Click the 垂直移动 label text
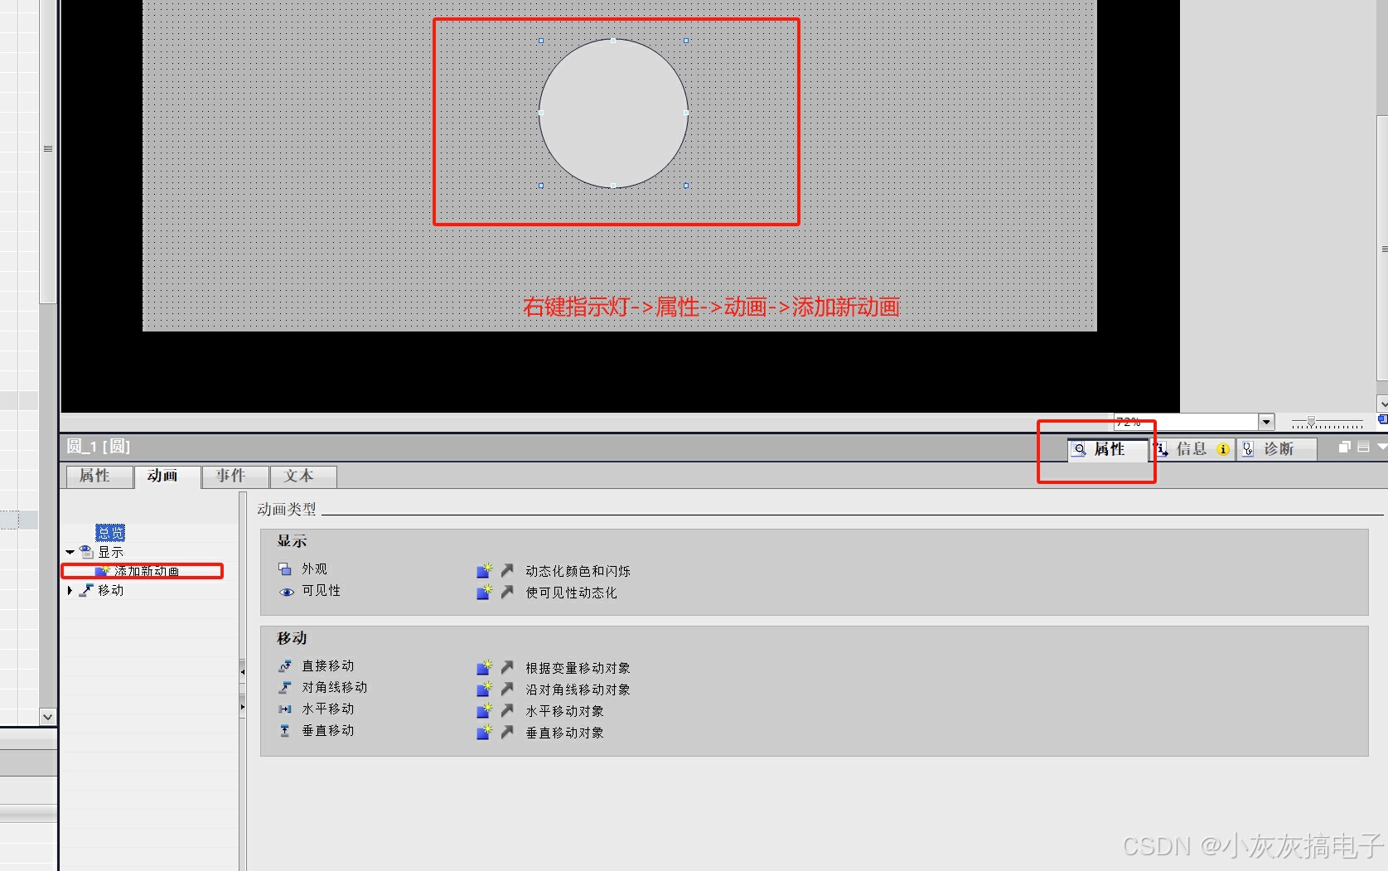Viewport: 1388px width, 871px height. point(327,731)
